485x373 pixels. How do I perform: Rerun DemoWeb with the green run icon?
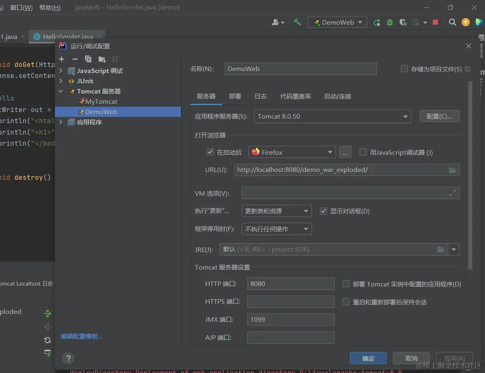[x=377, y=22]
